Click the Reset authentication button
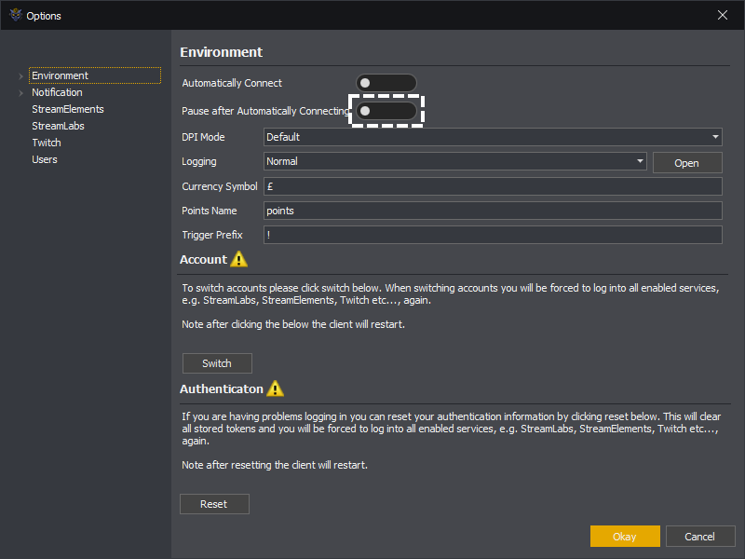The width and height of the screenshot is (745, 559). pos(214,504)
